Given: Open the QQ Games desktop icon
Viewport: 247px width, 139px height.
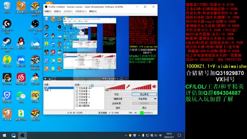Looking at the screenshot, I should click(35, 79).
